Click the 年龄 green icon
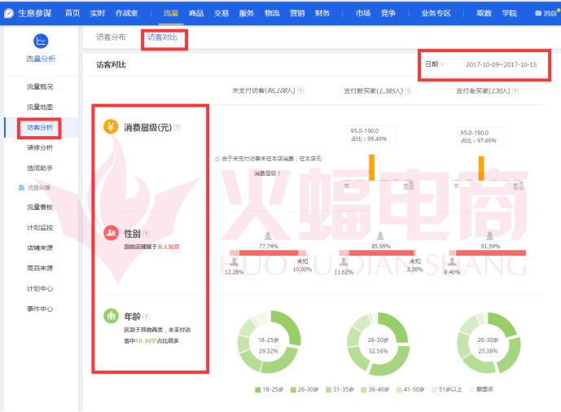The width and height of the screenshot is (561, 412). coord(110,315)
